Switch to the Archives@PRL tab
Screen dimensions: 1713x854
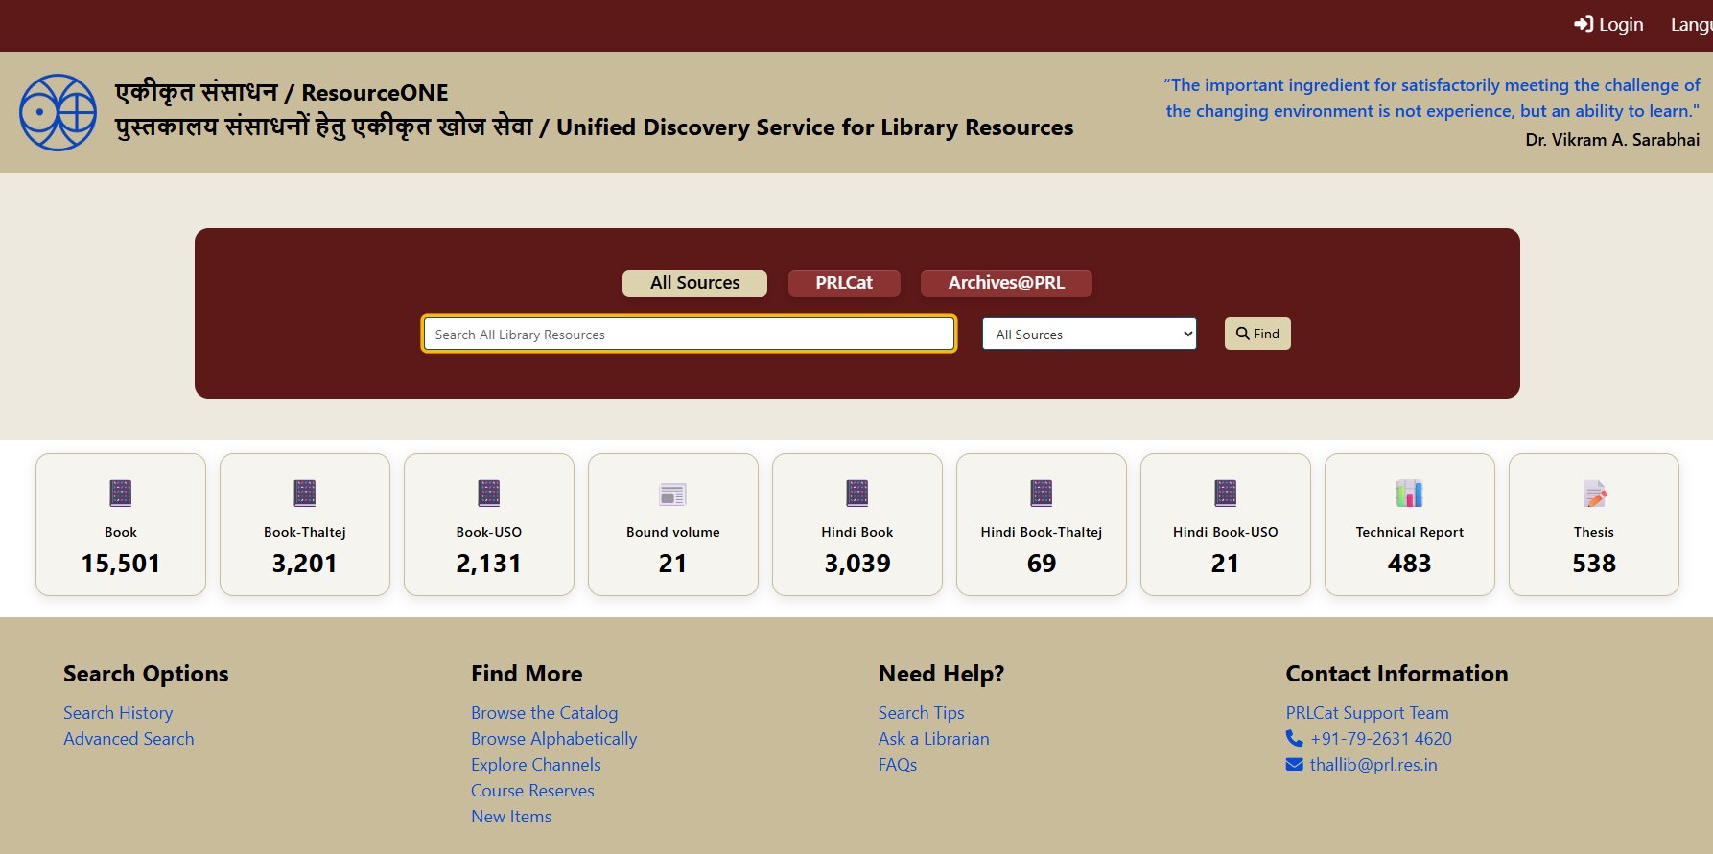click(1006, 283)
